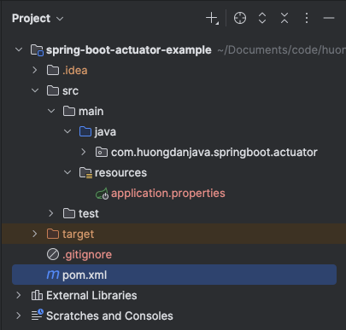
Task: Expand Scratches and Consoles node
Action: click(x=19, y=316)
